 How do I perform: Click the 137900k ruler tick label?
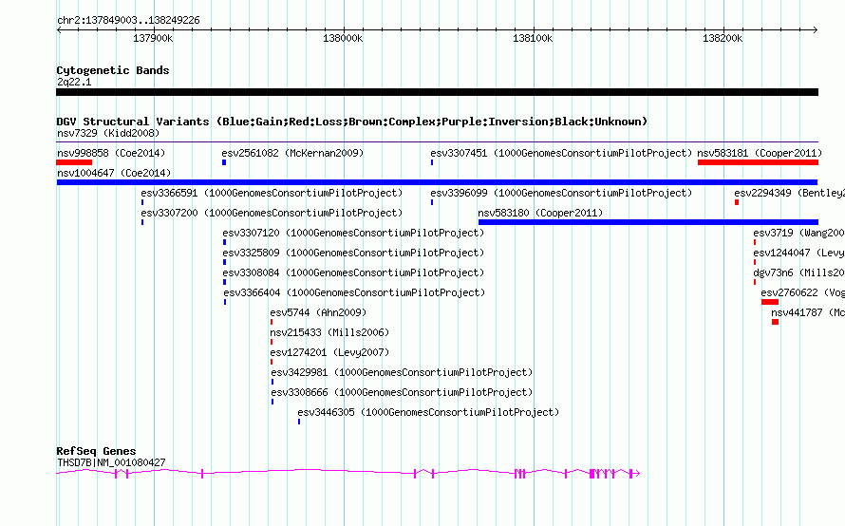coord(153,38)
